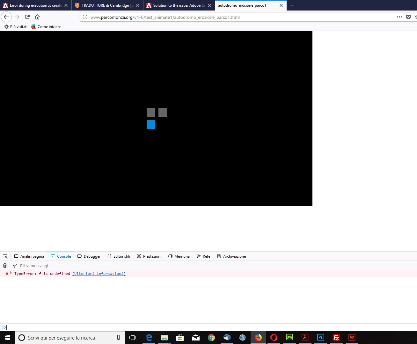
Task: Close the autodromo_erosione_parco1 tab
Action: point(281,5)
